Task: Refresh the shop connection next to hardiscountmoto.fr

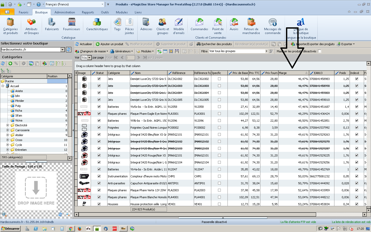Action: [69, 49]
